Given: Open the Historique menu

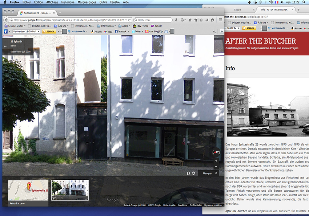Looking at the screenshot, I should tap(68, 2).
